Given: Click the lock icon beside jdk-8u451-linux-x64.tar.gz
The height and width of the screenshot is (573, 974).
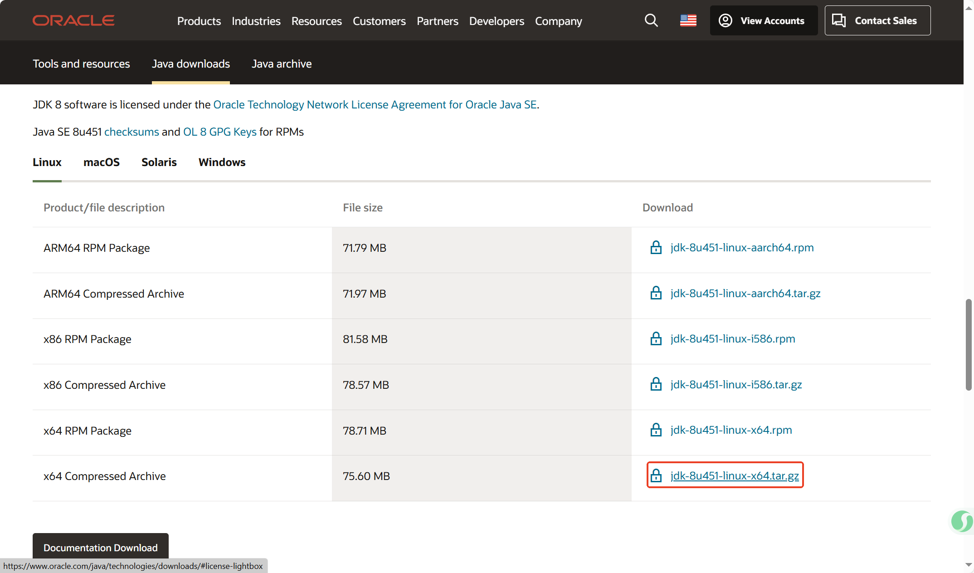Looking at the screenshot, I should click(x=656, y=476).
